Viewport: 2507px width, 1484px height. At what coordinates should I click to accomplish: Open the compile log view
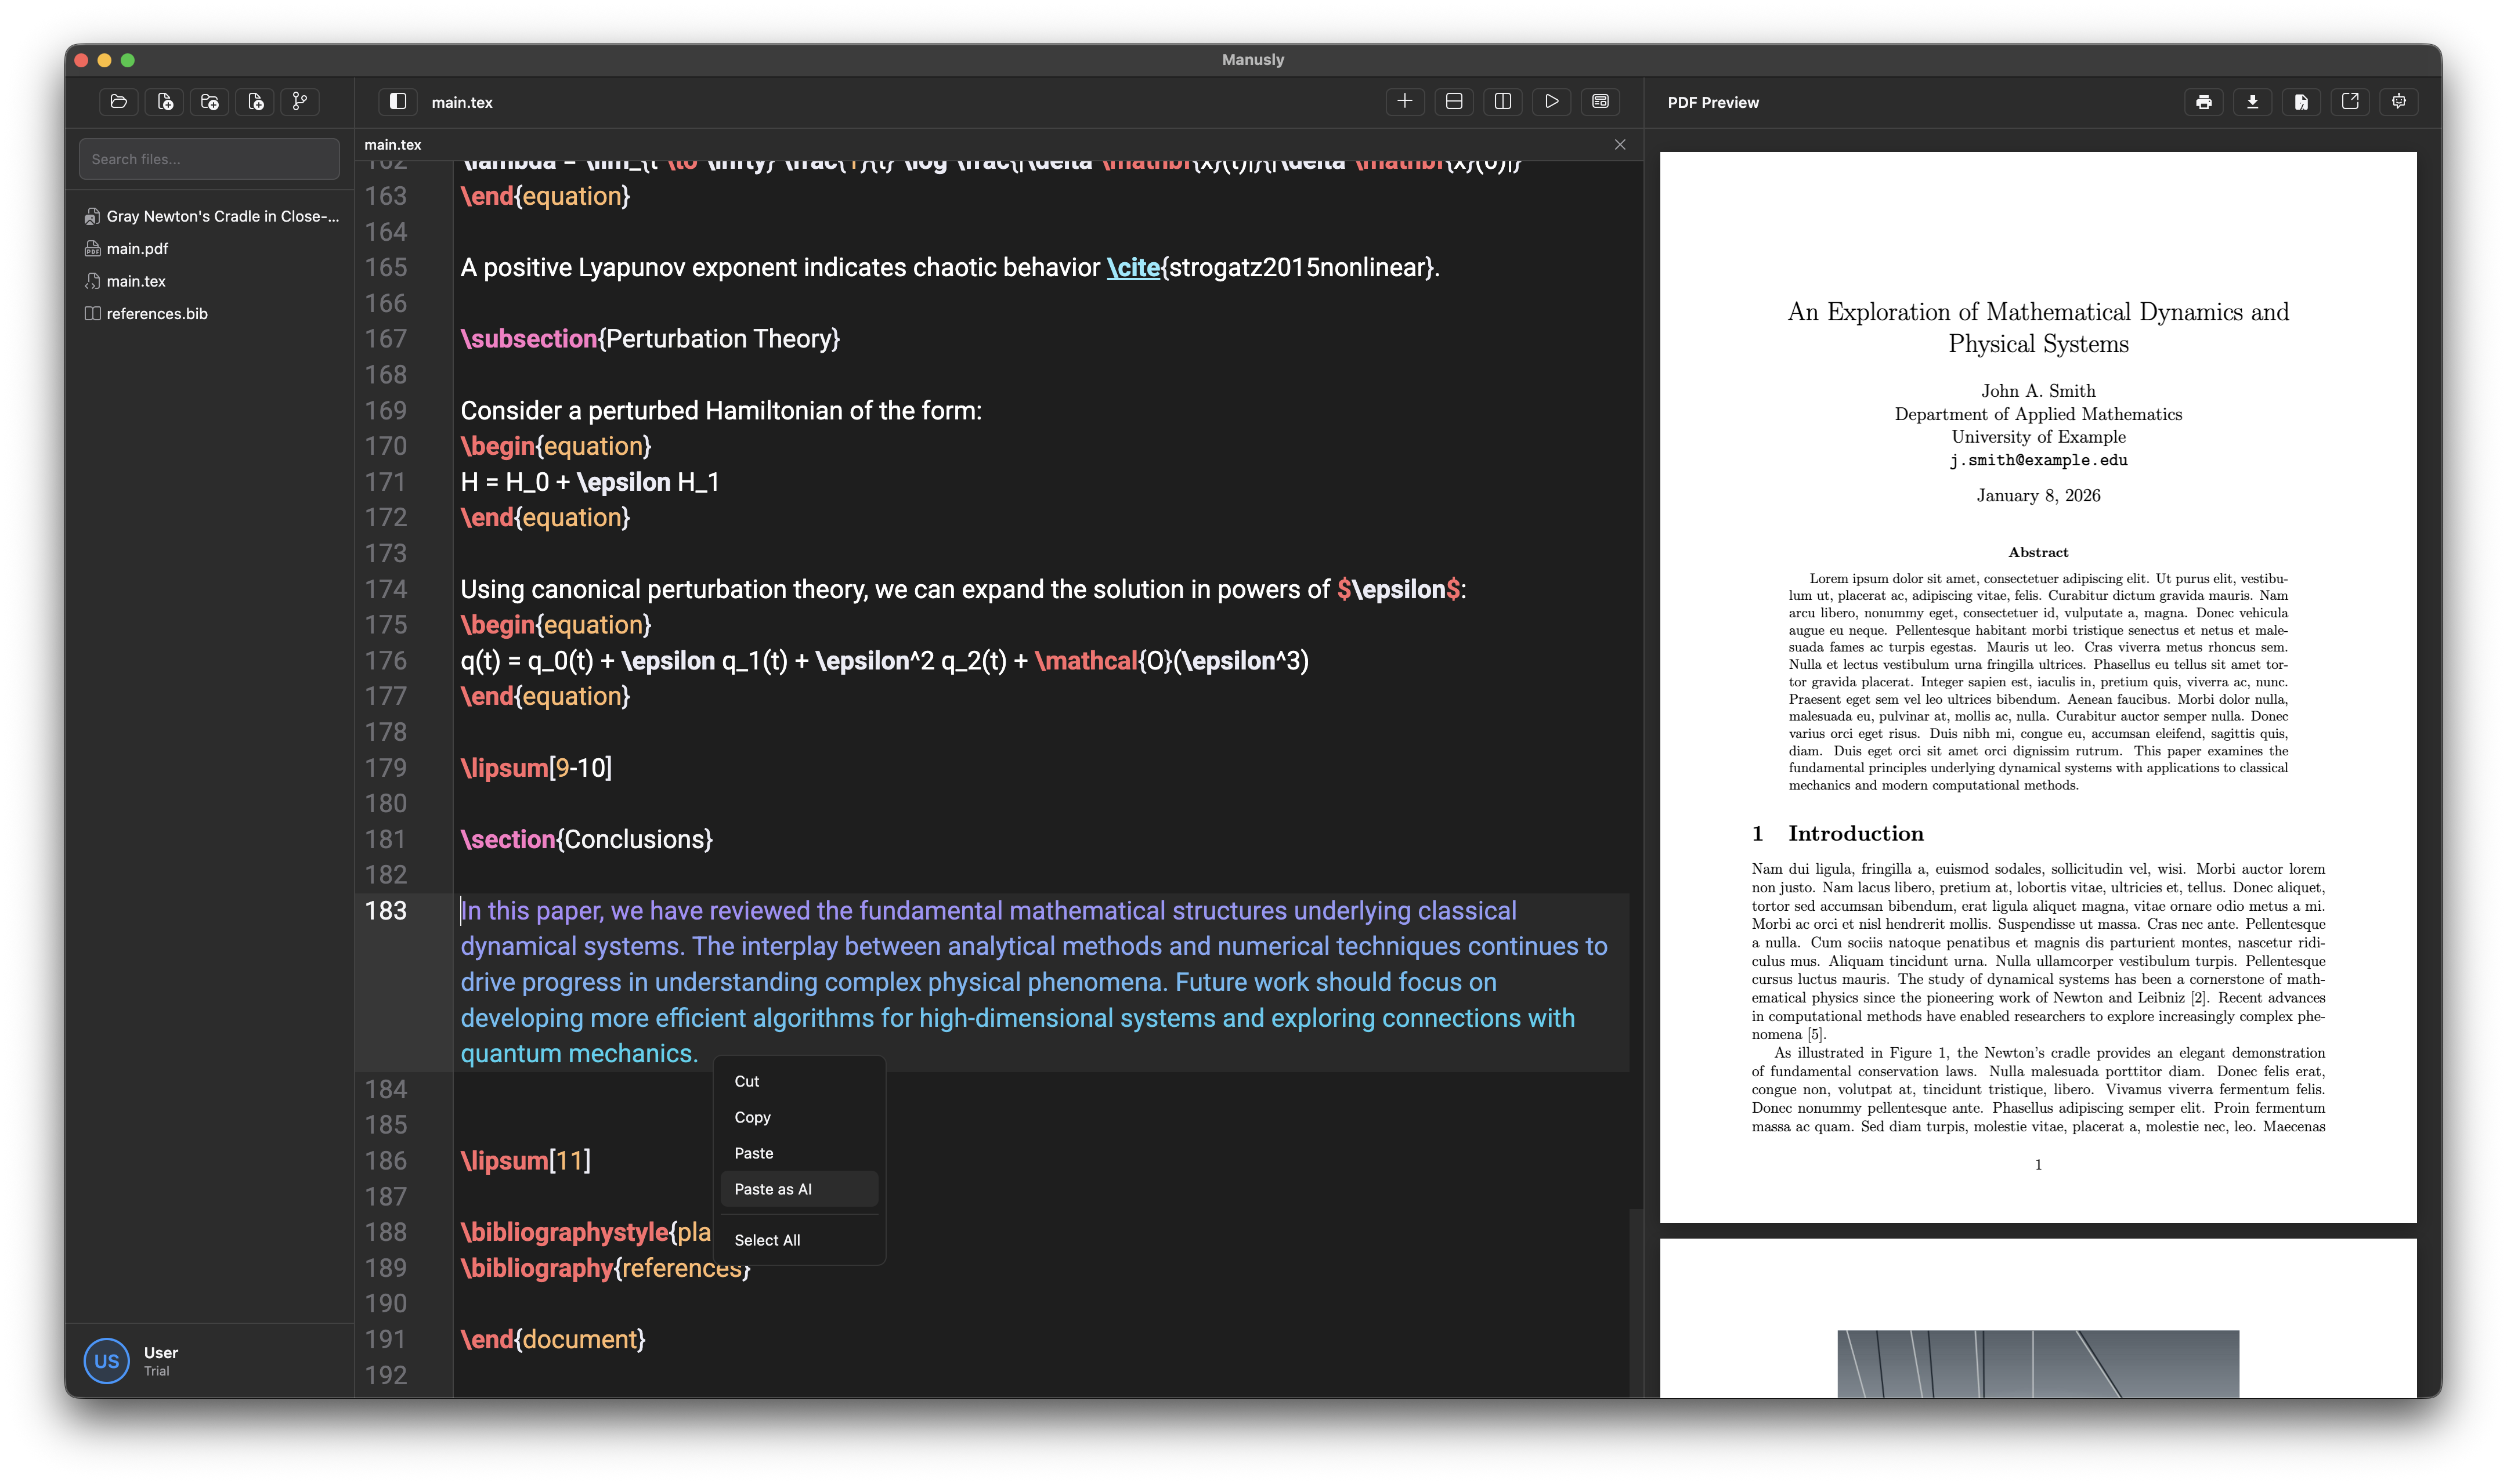coord(1600,101)
